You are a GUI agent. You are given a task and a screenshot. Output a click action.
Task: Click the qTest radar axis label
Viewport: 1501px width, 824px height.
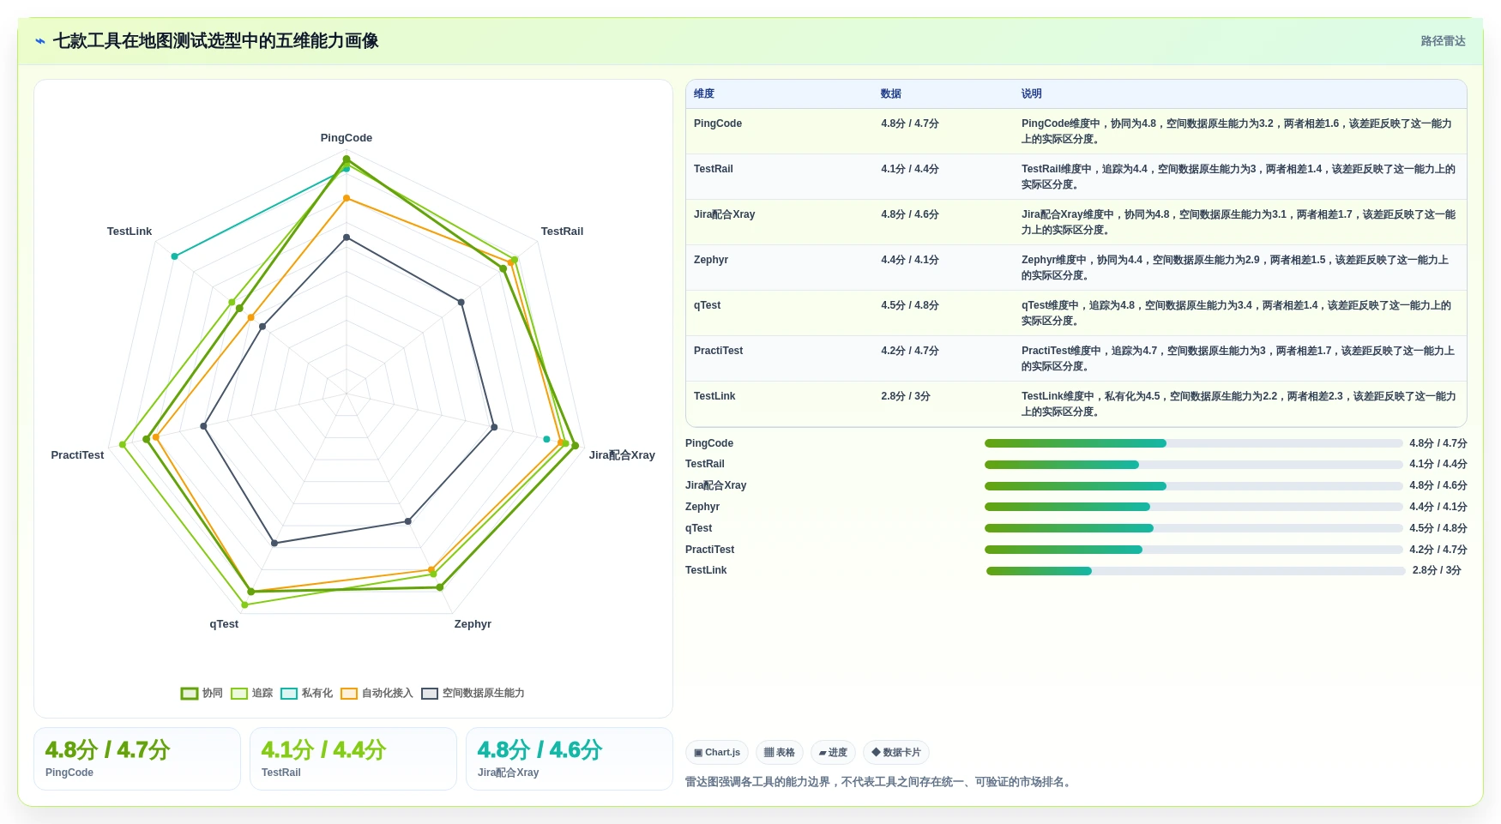(x=224, y=624)
